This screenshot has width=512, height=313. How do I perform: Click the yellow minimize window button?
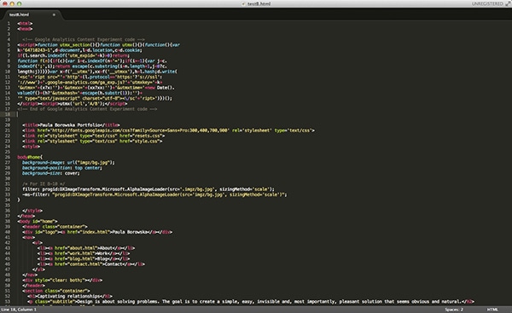coord(12,4)
